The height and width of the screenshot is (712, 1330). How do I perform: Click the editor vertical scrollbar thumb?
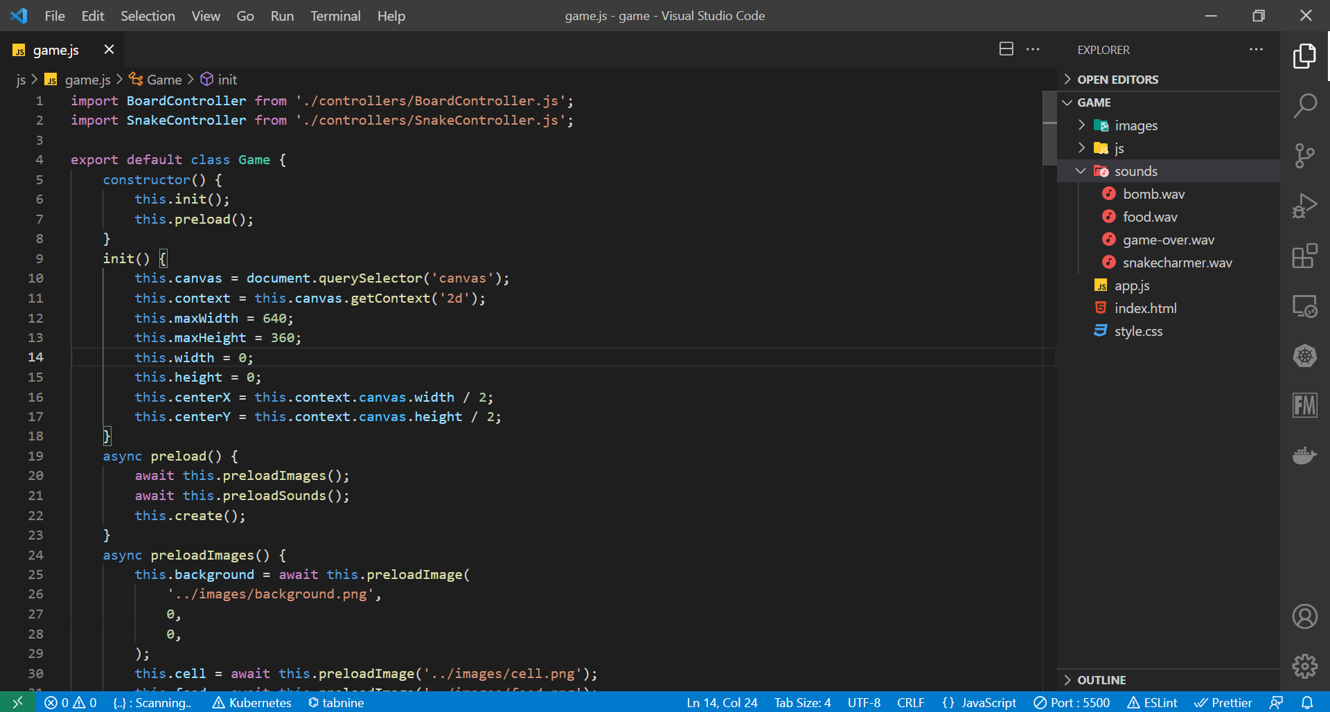pos(1049,128)
